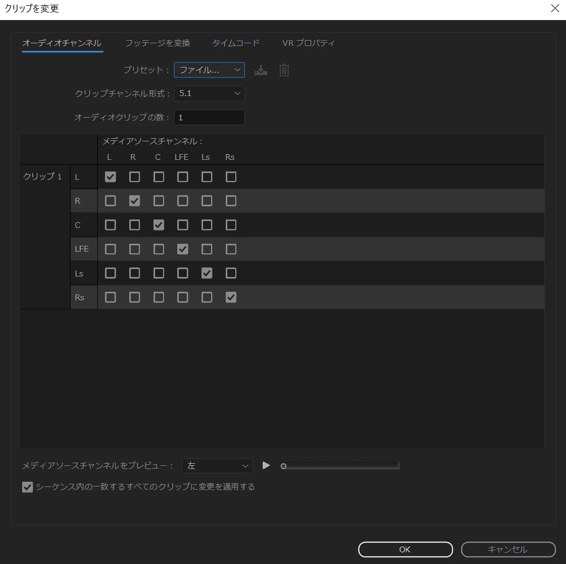566x564 pixels.
Task: Check the C row, LFE source checkbox
Action: pos(183,225)
